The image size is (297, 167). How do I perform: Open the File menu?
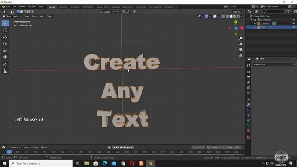click(8, 7)
